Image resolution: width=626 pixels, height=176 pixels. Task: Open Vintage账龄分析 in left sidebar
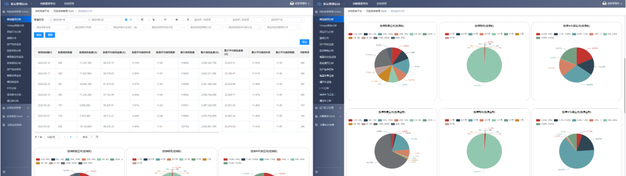(16, 26)
